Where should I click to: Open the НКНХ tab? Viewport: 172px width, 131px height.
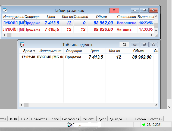[13, 119]
